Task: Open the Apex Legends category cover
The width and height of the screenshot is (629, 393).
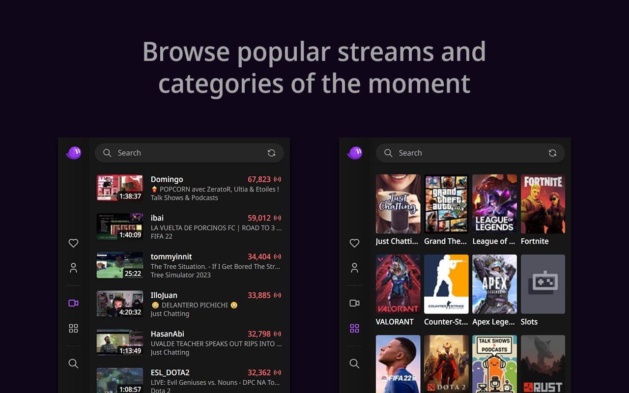Action: [494, 284]
